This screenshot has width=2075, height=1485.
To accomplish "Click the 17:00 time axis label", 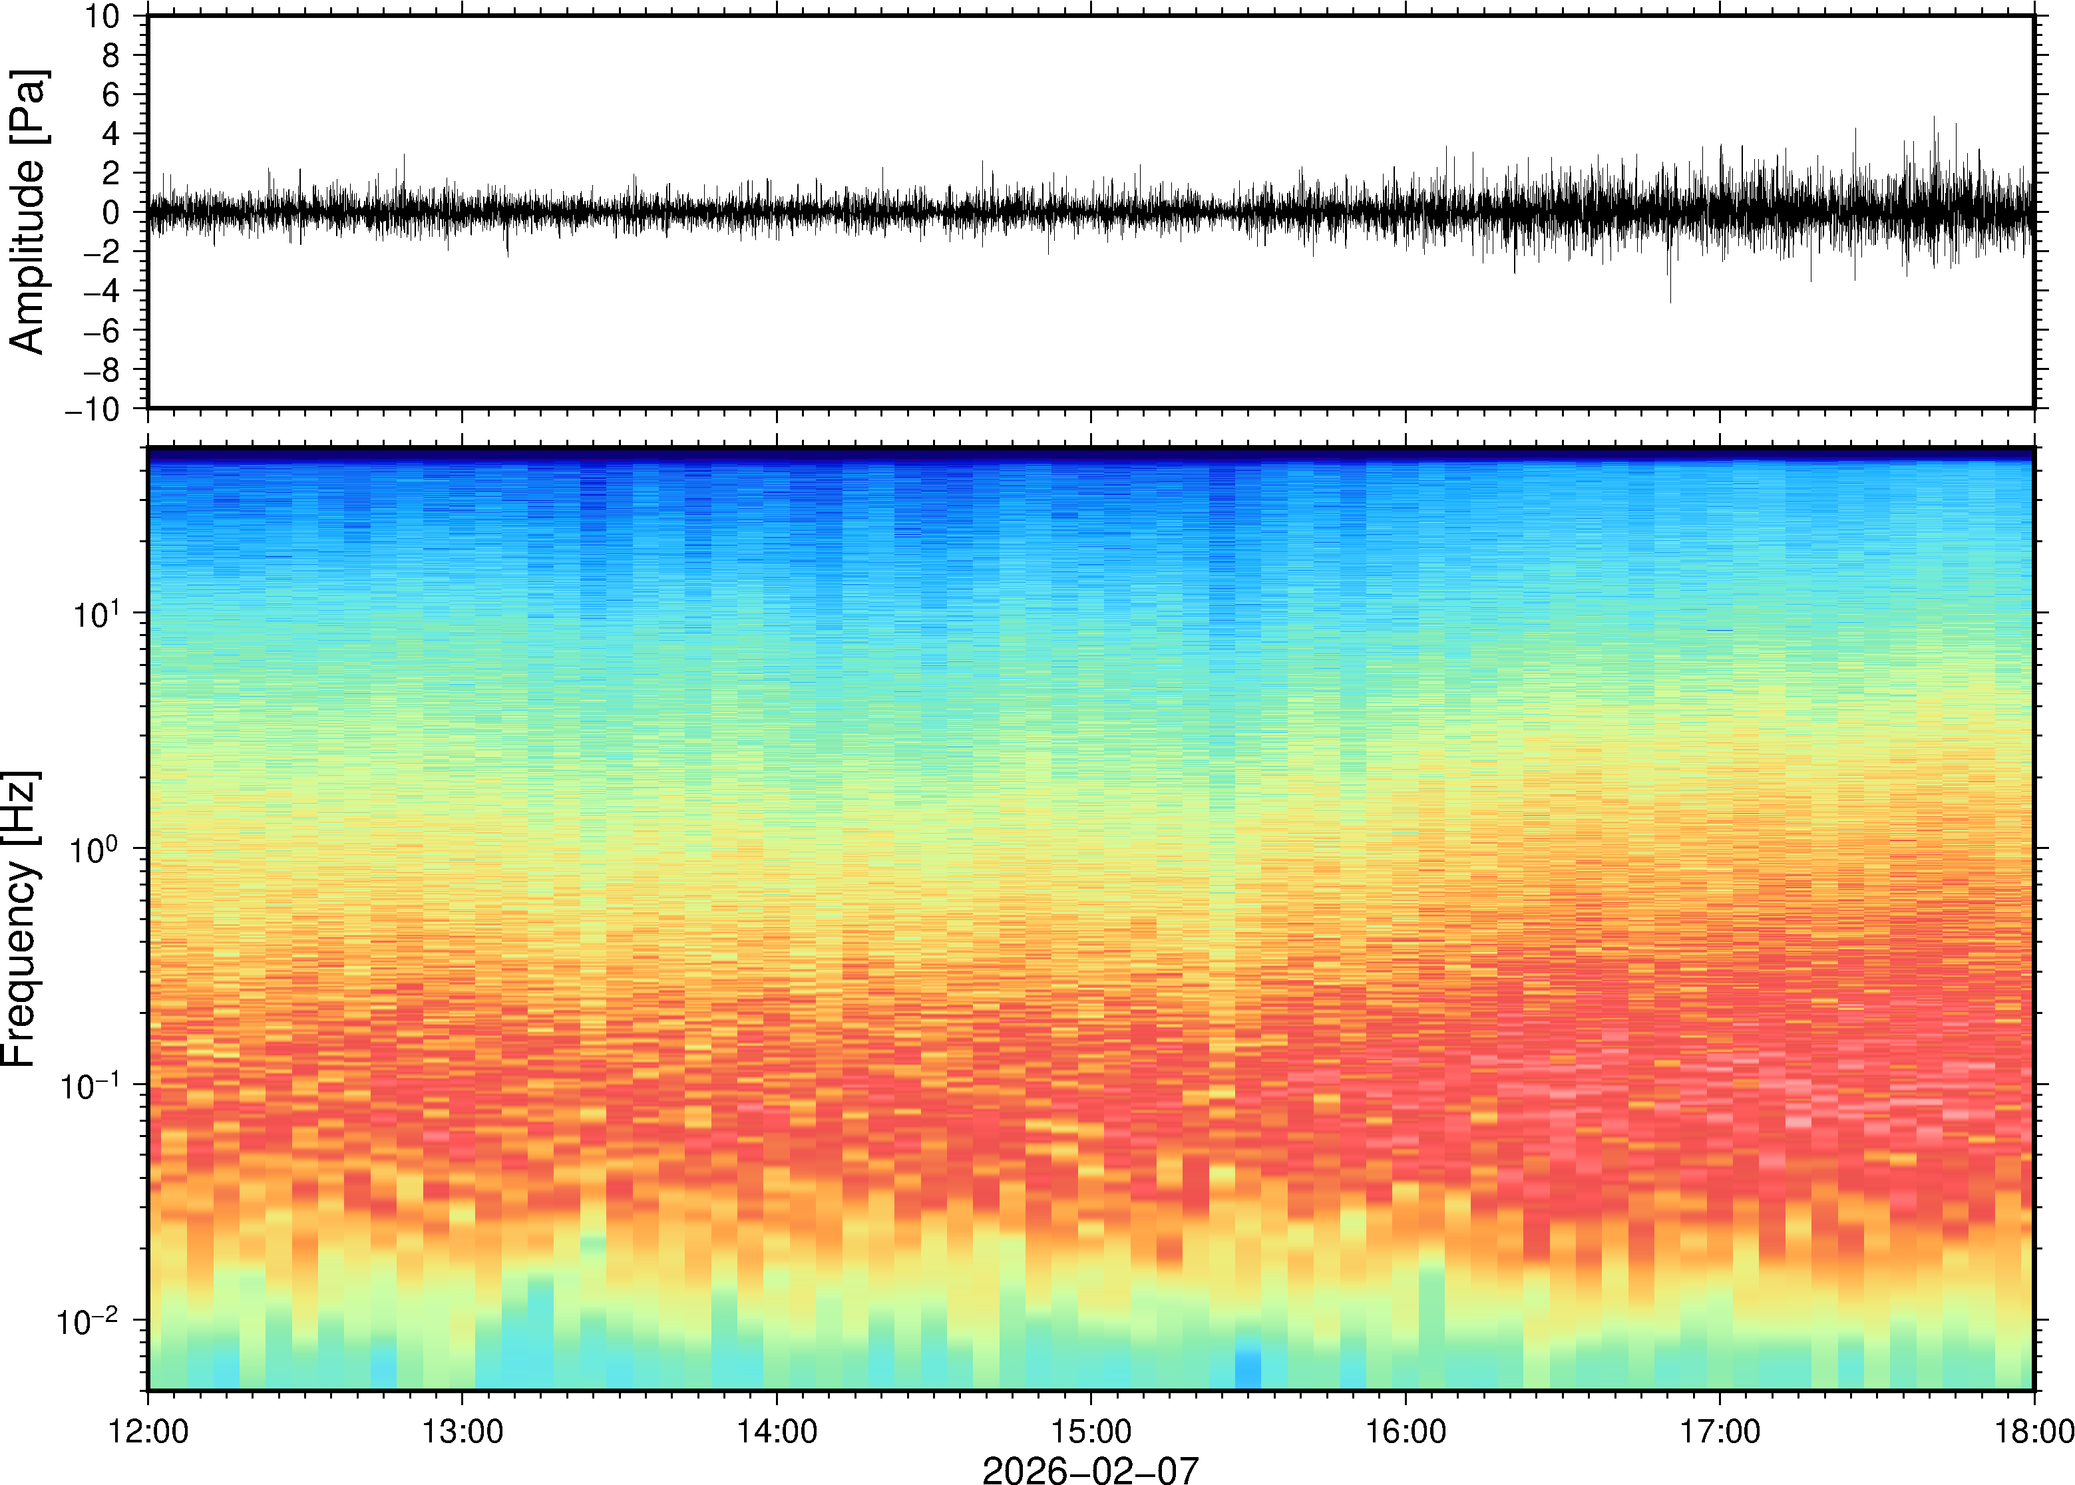I will pos(1719,1431).
